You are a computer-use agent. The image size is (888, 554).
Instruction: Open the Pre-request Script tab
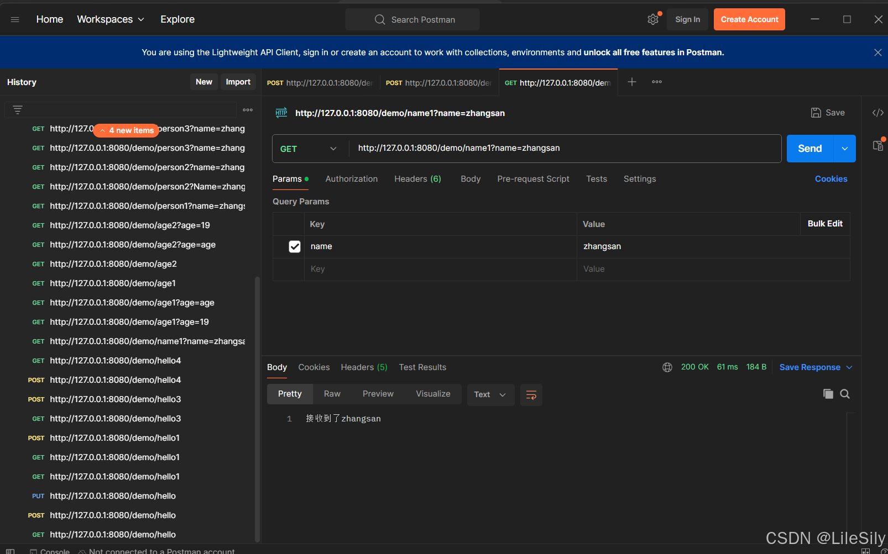[x=533, y=179]
